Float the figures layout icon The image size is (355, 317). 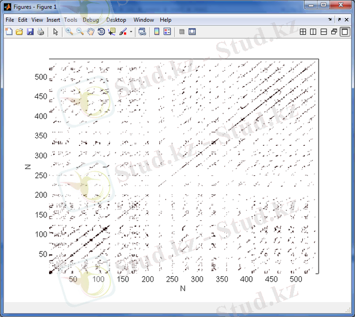click(334, 32)
